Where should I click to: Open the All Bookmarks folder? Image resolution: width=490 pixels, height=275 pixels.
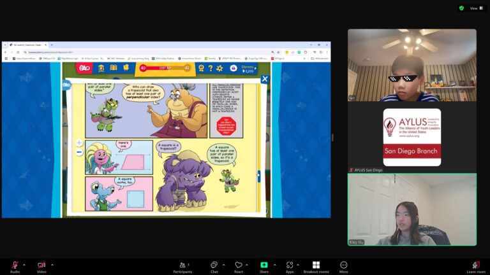pyautogui.click(x=320, y=59)
